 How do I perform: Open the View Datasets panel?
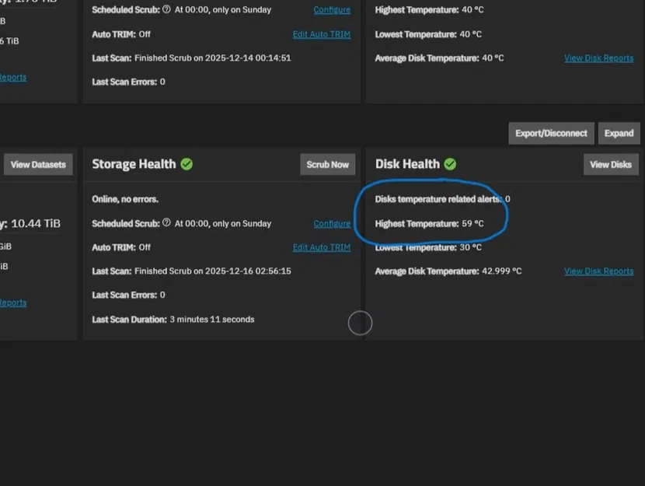[37, 164]
